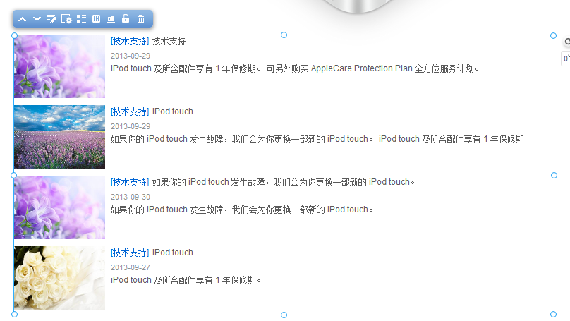Screen dimensions: 570x321
Task: Click the rotation angle field showing 0°
Action: pos(566,58)
